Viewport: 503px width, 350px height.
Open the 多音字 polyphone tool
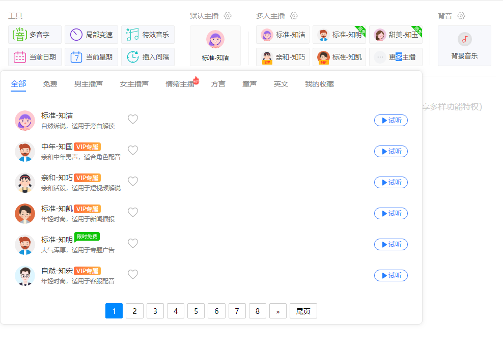(35, 35)
